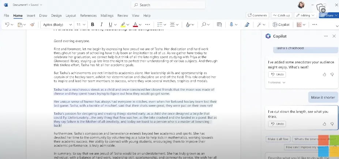
Task: Expand the Dictate dropdown arrow
Action: [236, 25]
